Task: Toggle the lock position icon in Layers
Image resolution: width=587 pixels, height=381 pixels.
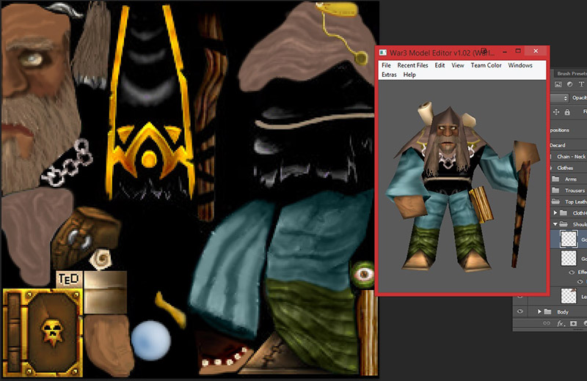Action: [556, 112]
